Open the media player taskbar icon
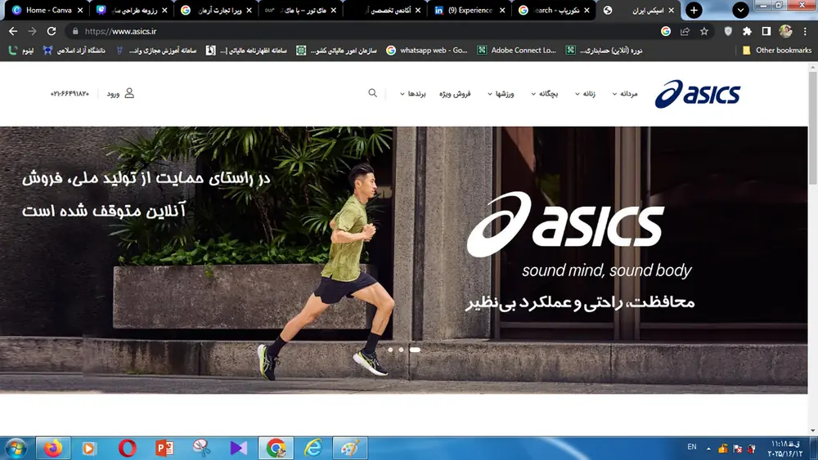This screenshot has height=460, width=818. [88, 448]
